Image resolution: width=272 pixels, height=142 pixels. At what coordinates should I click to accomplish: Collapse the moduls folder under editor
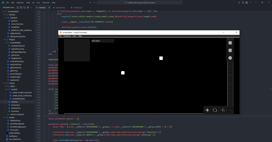[x=7, y=89]
